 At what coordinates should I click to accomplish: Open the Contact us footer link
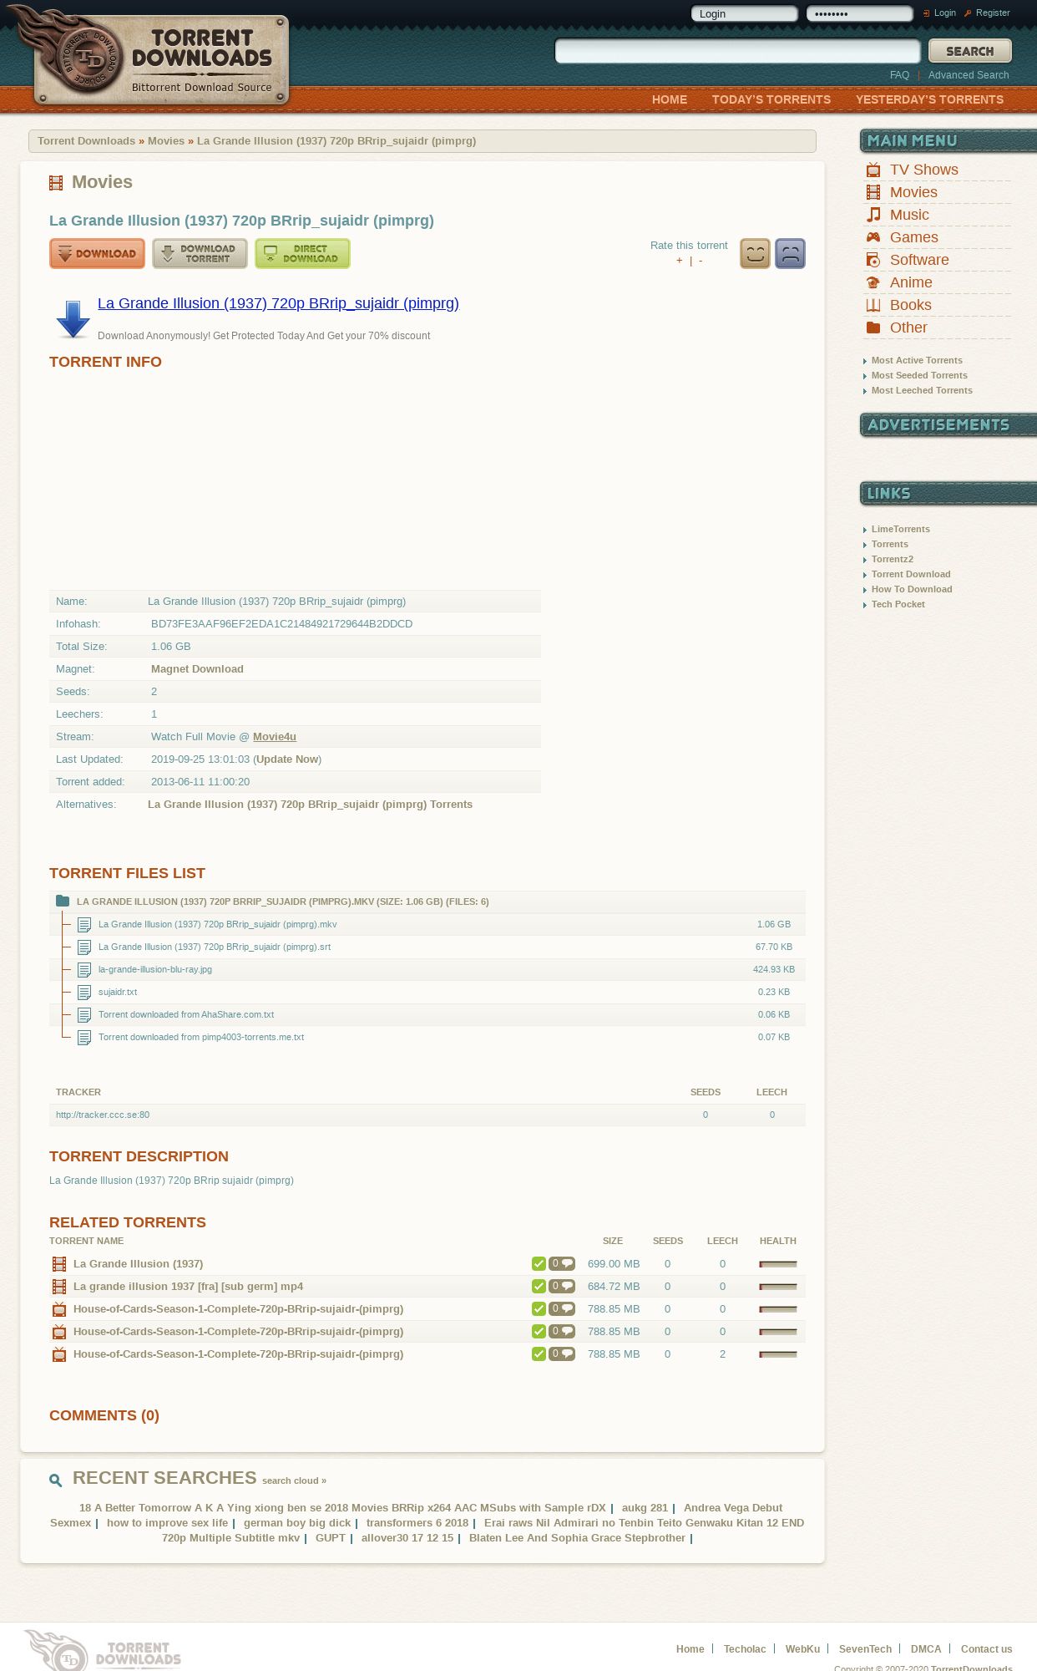[986, 1649]
